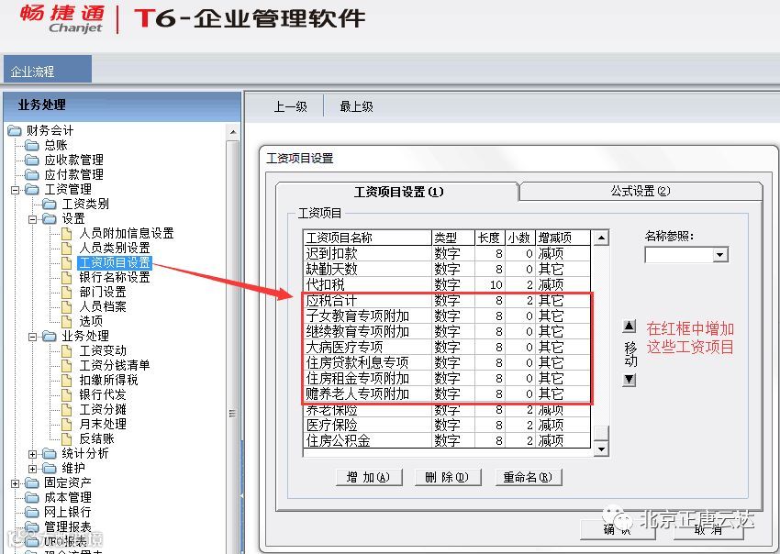Click the 设置 folder icon
780x554 pixels.
coord(50,219)
